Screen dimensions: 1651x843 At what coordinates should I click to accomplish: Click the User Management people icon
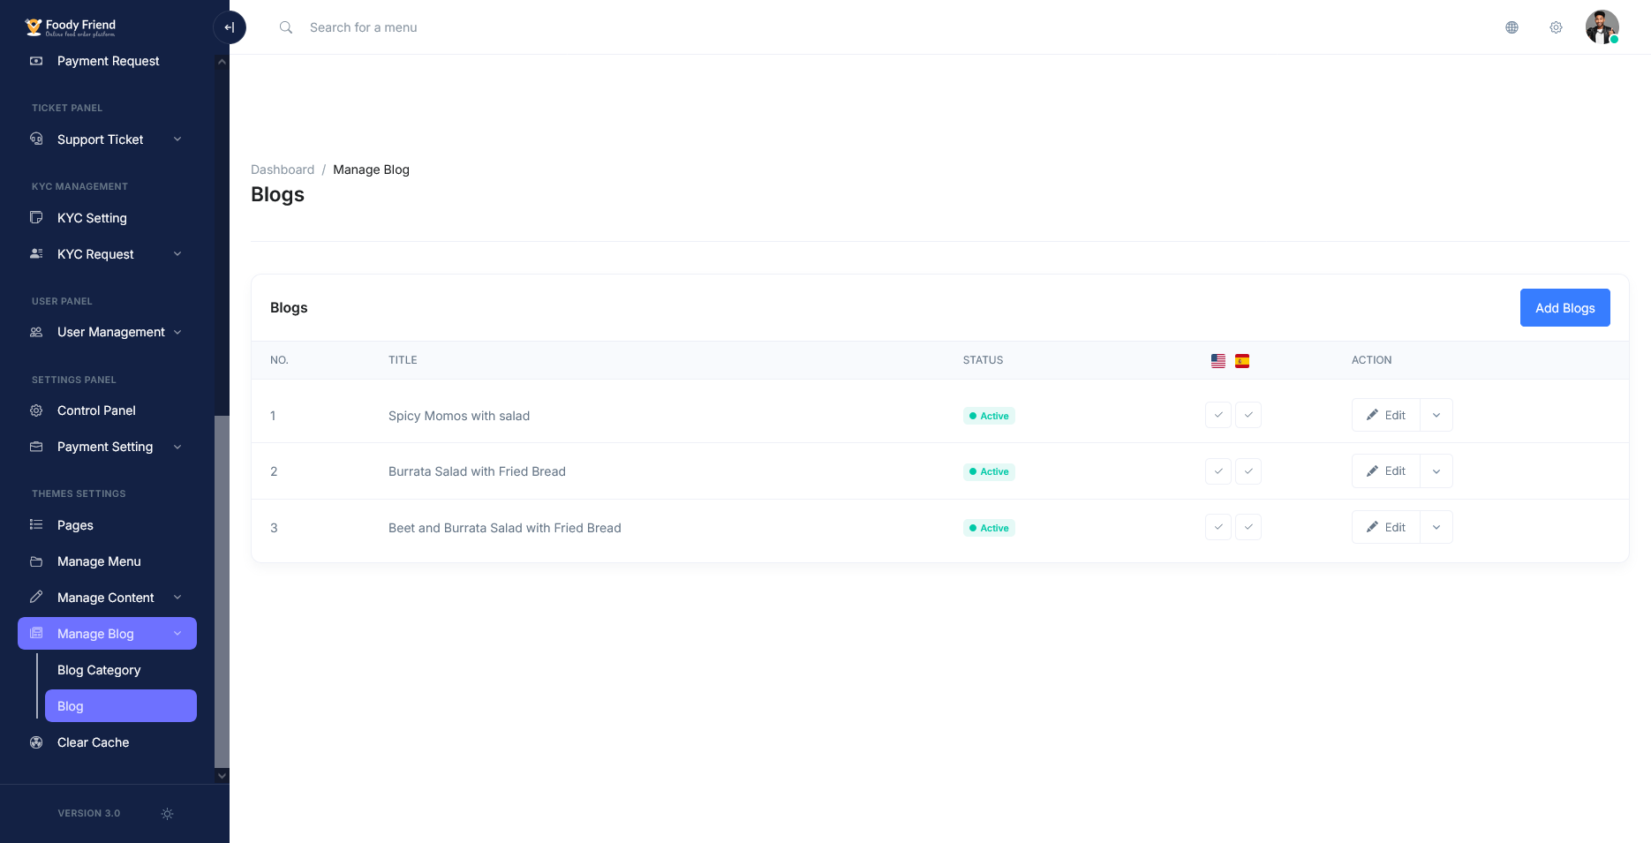click(x=36, y=332)
